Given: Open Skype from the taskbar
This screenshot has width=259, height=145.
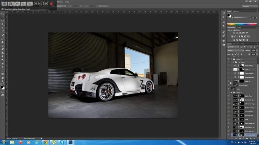Looking at the screenshot, I should click(62, 142).
